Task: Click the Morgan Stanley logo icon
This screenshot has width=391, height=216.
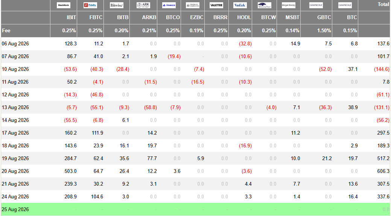Action: 289,5
